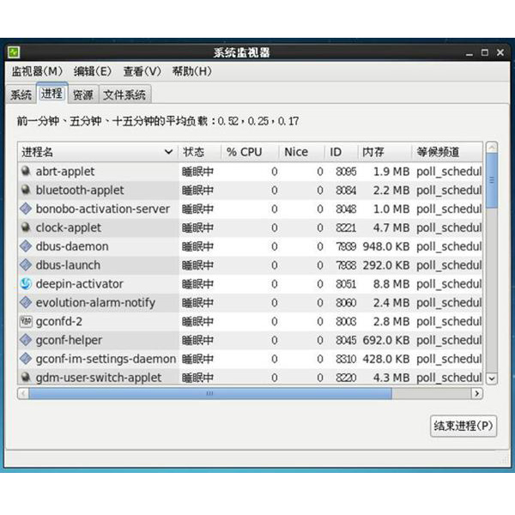Open the 监视器(M) menu

tap(37, 71)
